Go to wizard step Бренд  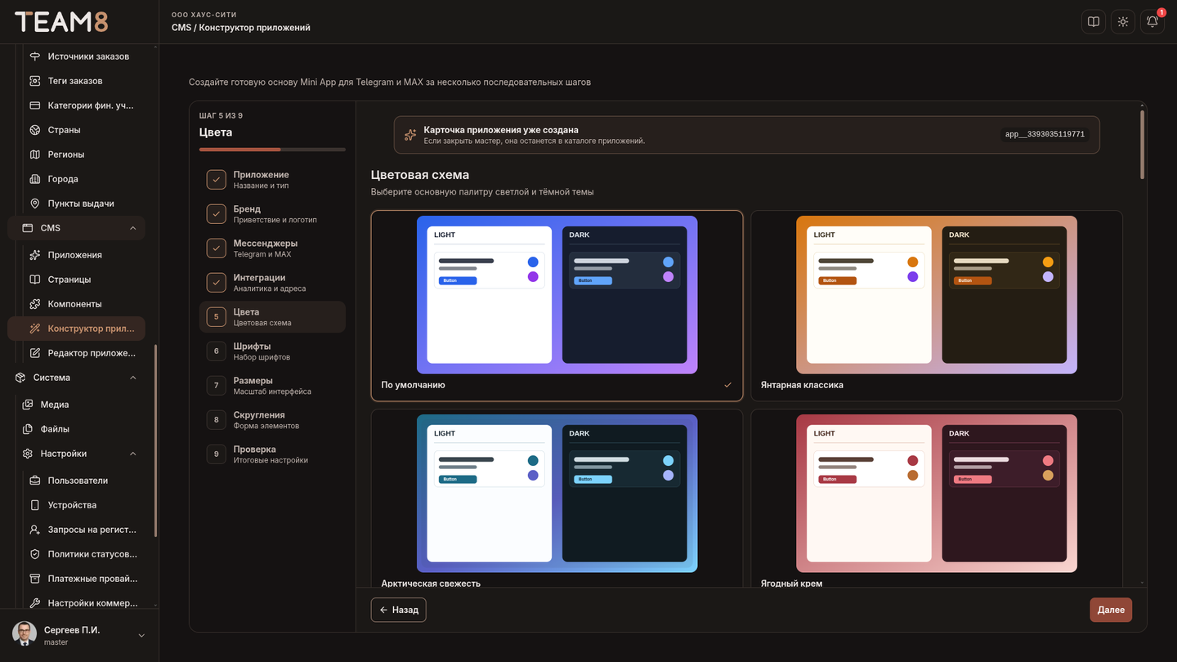point(272,214)
